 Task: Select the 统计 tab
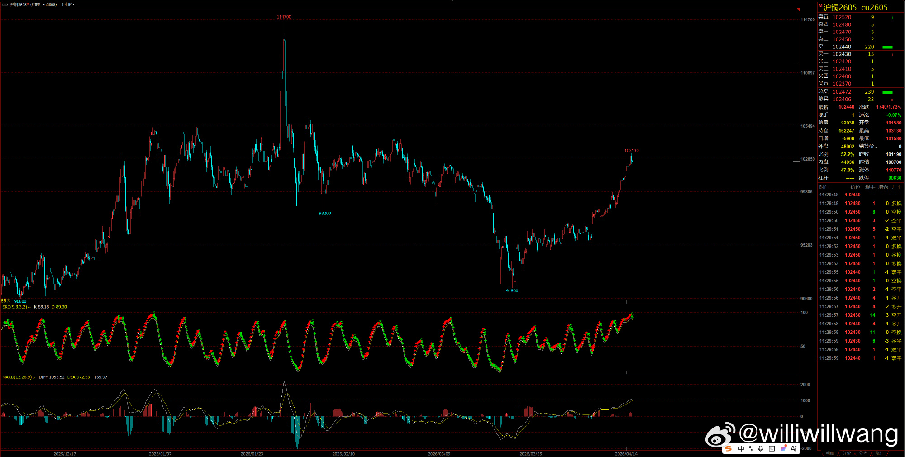(x=879, y=453)
